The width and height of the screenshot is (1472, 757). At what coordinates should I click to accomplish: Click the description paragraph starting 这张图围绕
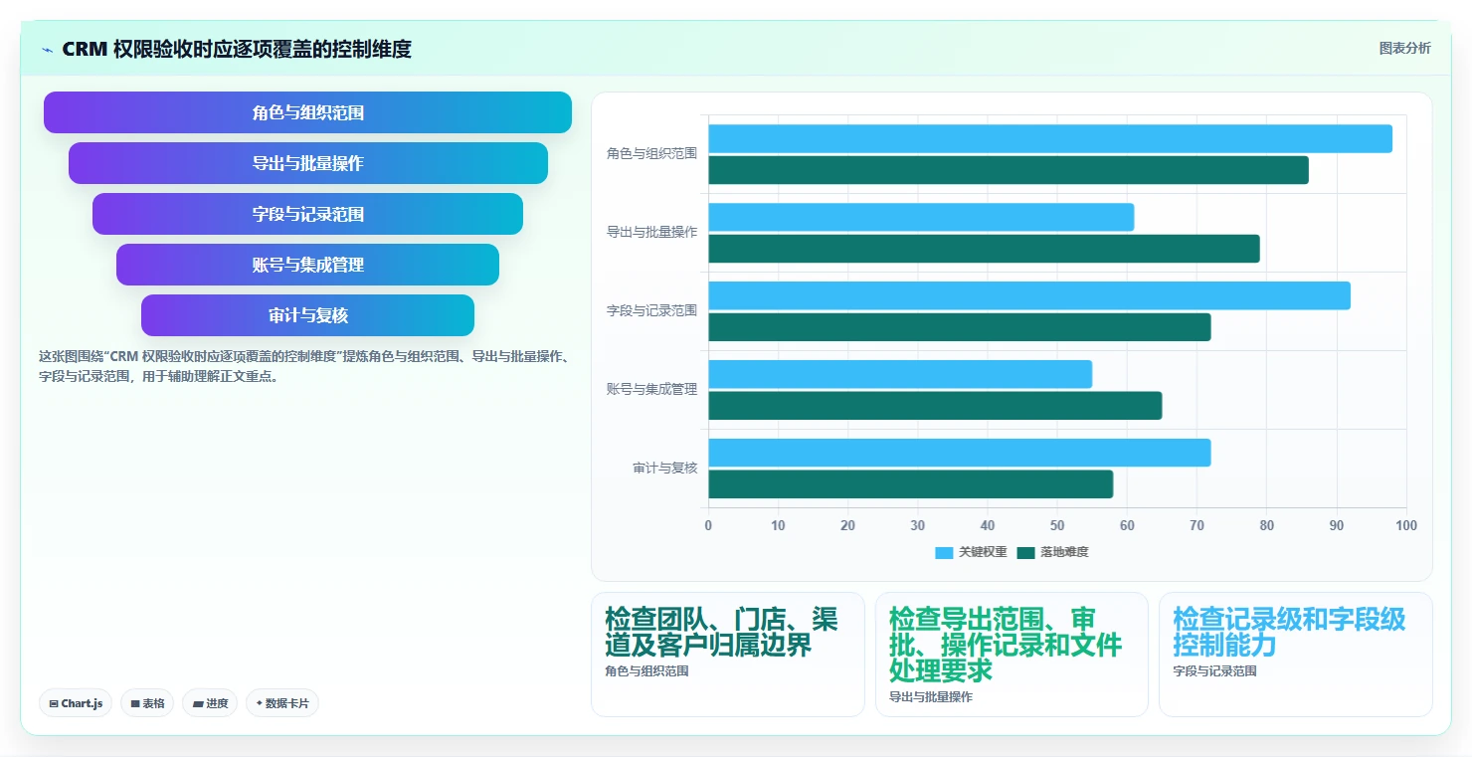pos(305,366)
